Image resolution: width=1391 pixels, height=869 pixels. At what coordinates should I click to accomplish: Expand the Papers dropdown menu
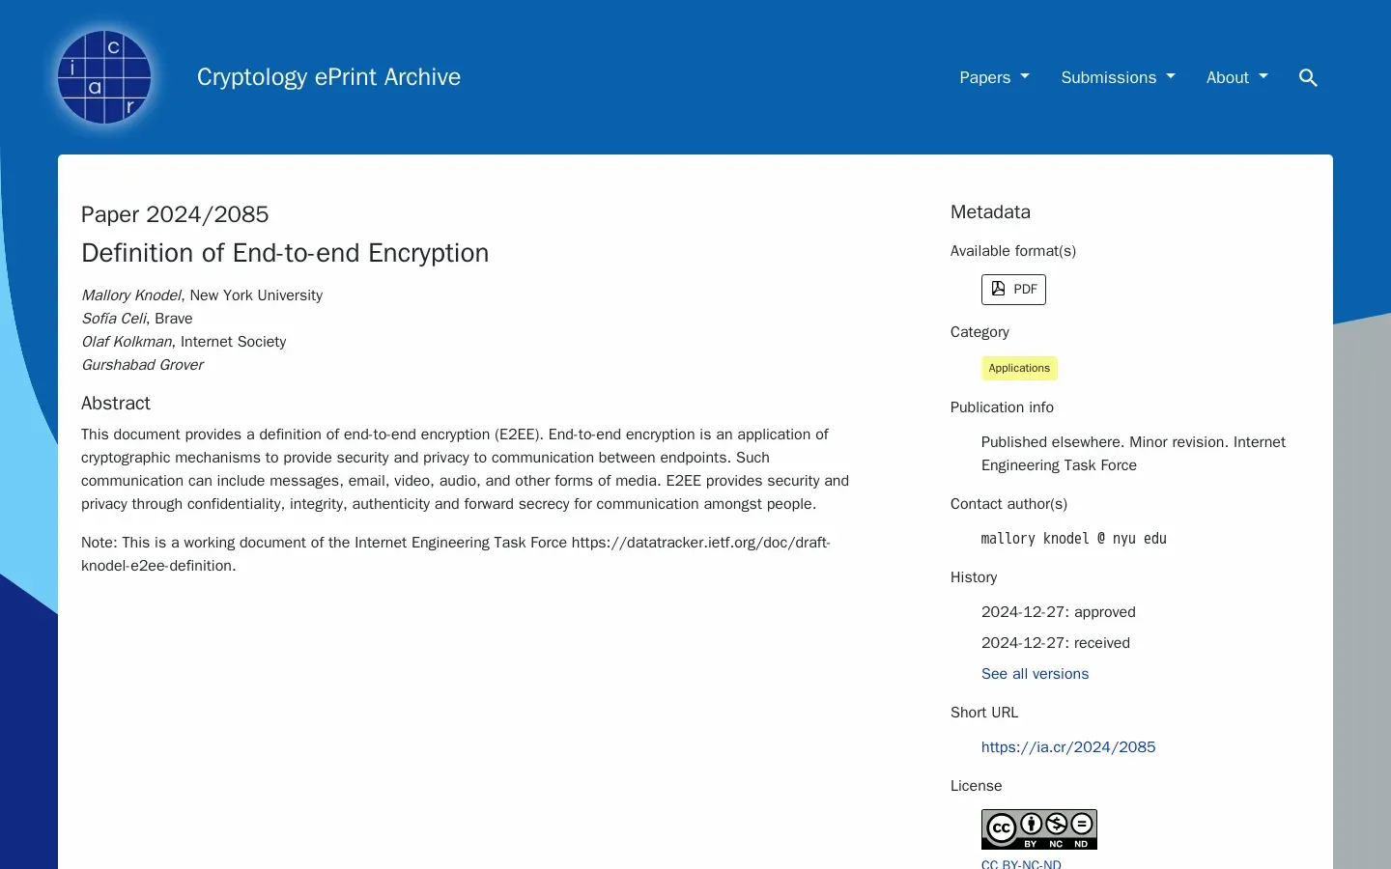[994, 77]
